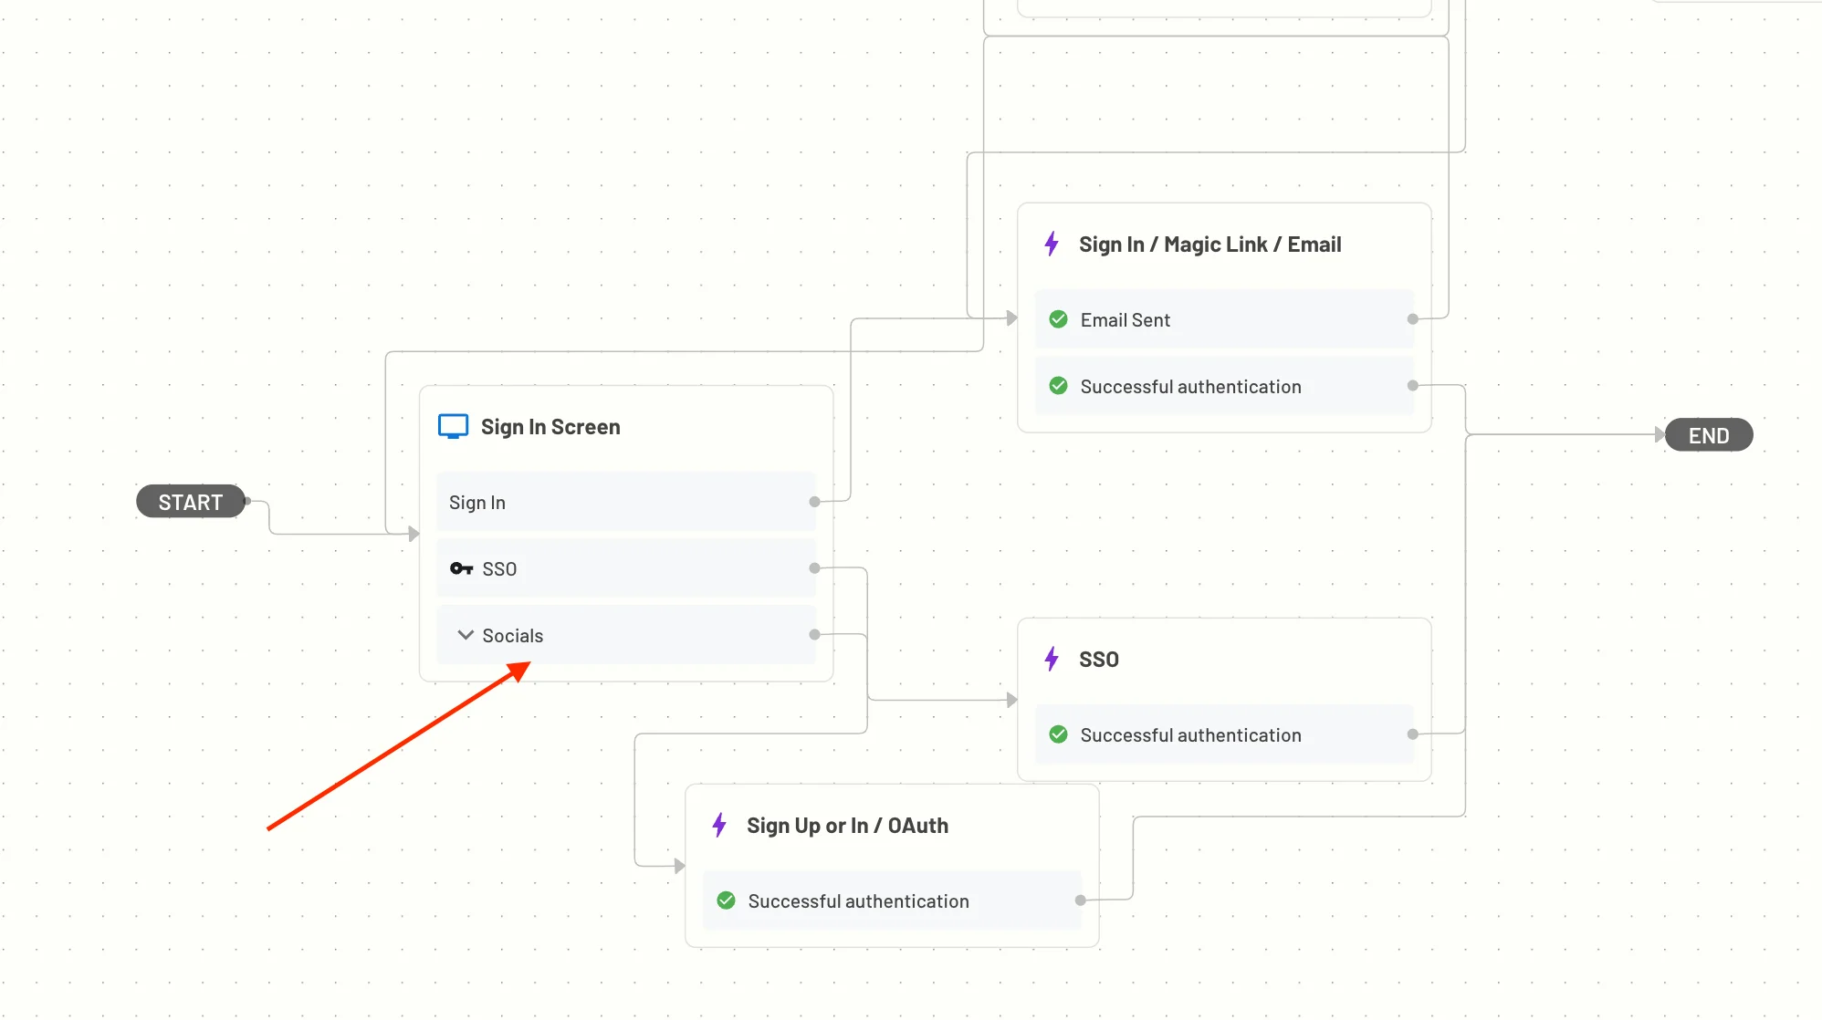Click the lightning icon on Sign In / Magic Link / Email node
Screen dimensions: 1822x1020
1053,244
